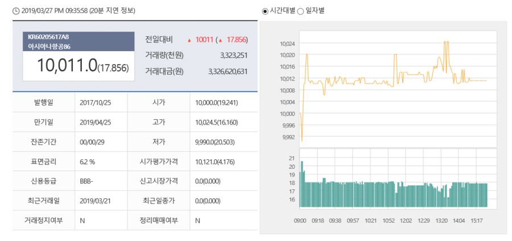Click the 거래정지여부 row label

click(x=43, y=220)
